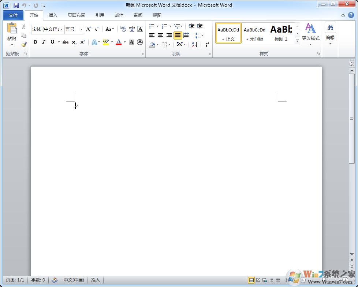Switch to the 插入 ribbon tab
The image size is (358, 287).
[53, 15]
